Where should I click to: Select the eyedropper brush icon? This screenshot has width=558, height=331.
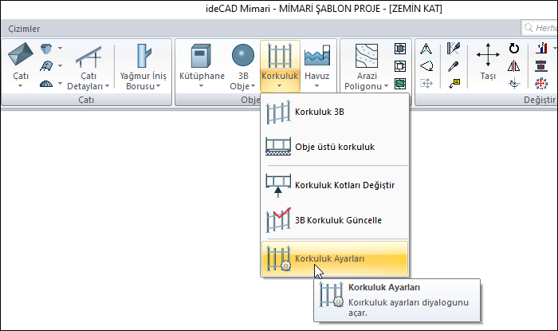454,66
